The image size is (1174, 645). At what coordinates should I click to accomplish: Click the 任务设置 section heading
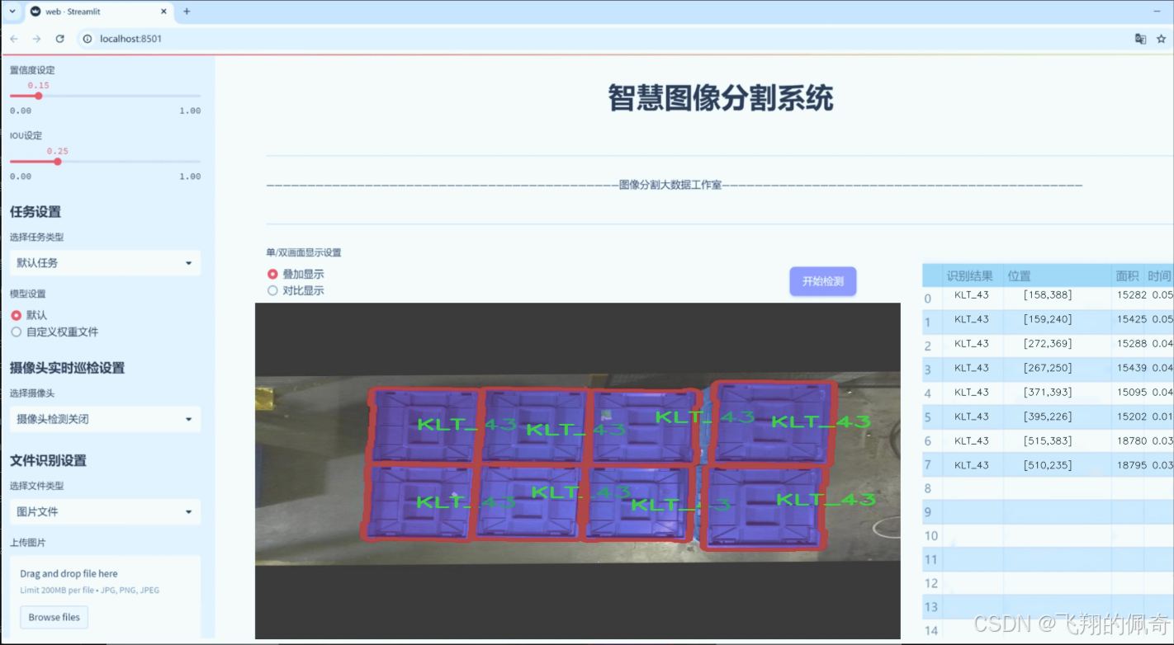[x=36, y=212]
